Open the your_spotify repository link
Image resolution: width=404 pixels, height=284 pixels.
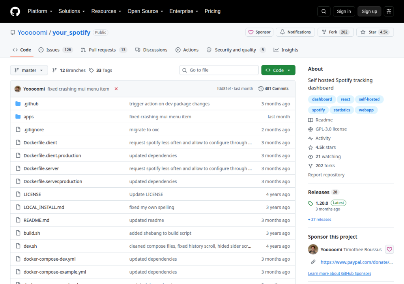(x=71, y=32)
